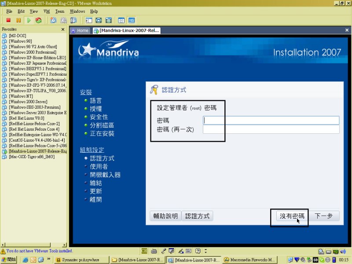Expand quick launch overflow chevron
Viewport: 352px width, 264px height.
(49, 259)
